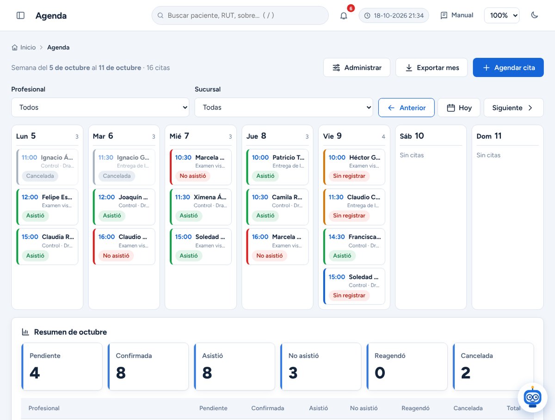Open Tuesday 12:00 Joaquín appointment card

[x=124, y=207]
